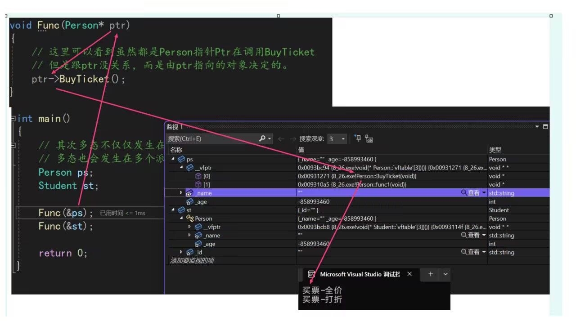Open the window options arrow of the watch panel
Image resolution: width=576 pixels, height=321 pixels.
pyautogui.click(x=537, y=127)
